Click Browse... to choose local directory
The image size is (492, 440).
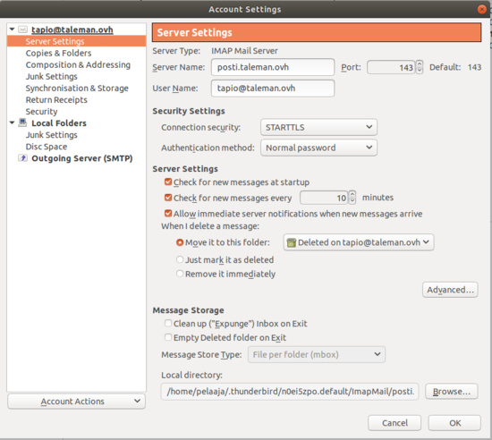click(x=452, y=392)
